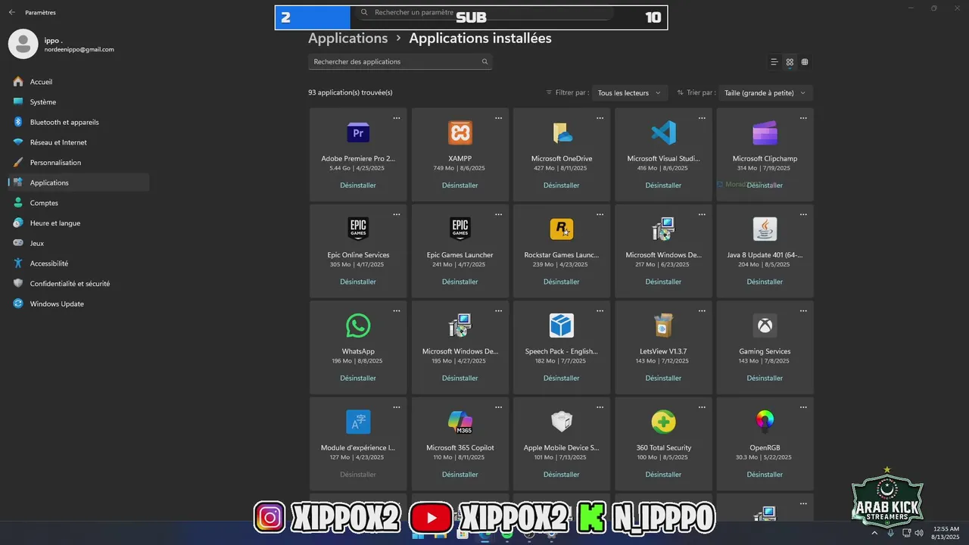Open Confidentialité et sécurité section

pos(79,284)
